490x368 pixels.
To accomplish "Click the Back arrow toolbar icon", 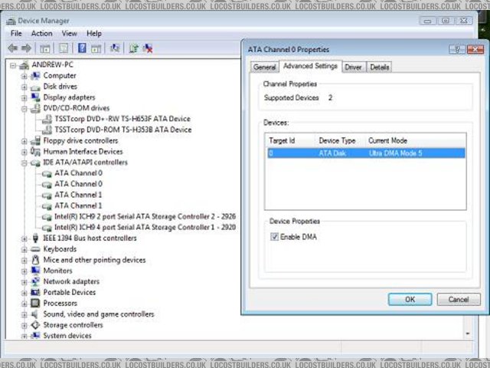I will click(13, 48).
